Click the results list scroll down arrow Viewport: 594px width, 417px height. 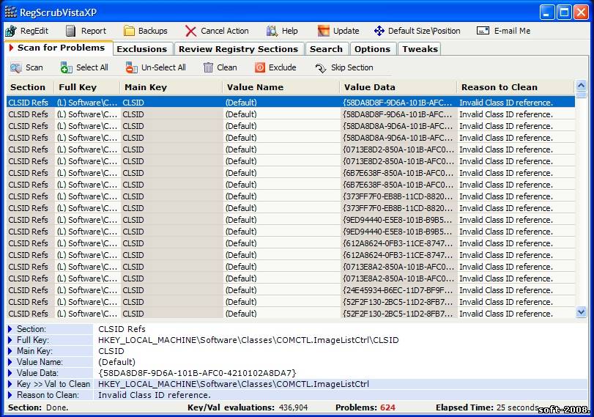coord(581,312)
